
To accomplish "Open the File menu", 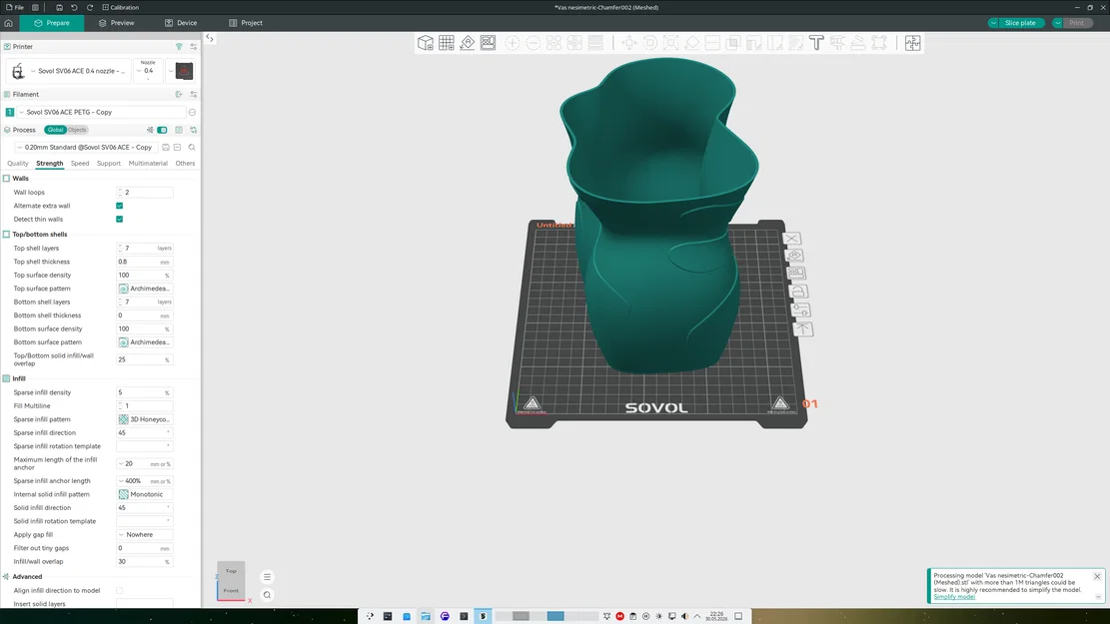I will click(15, 7).
